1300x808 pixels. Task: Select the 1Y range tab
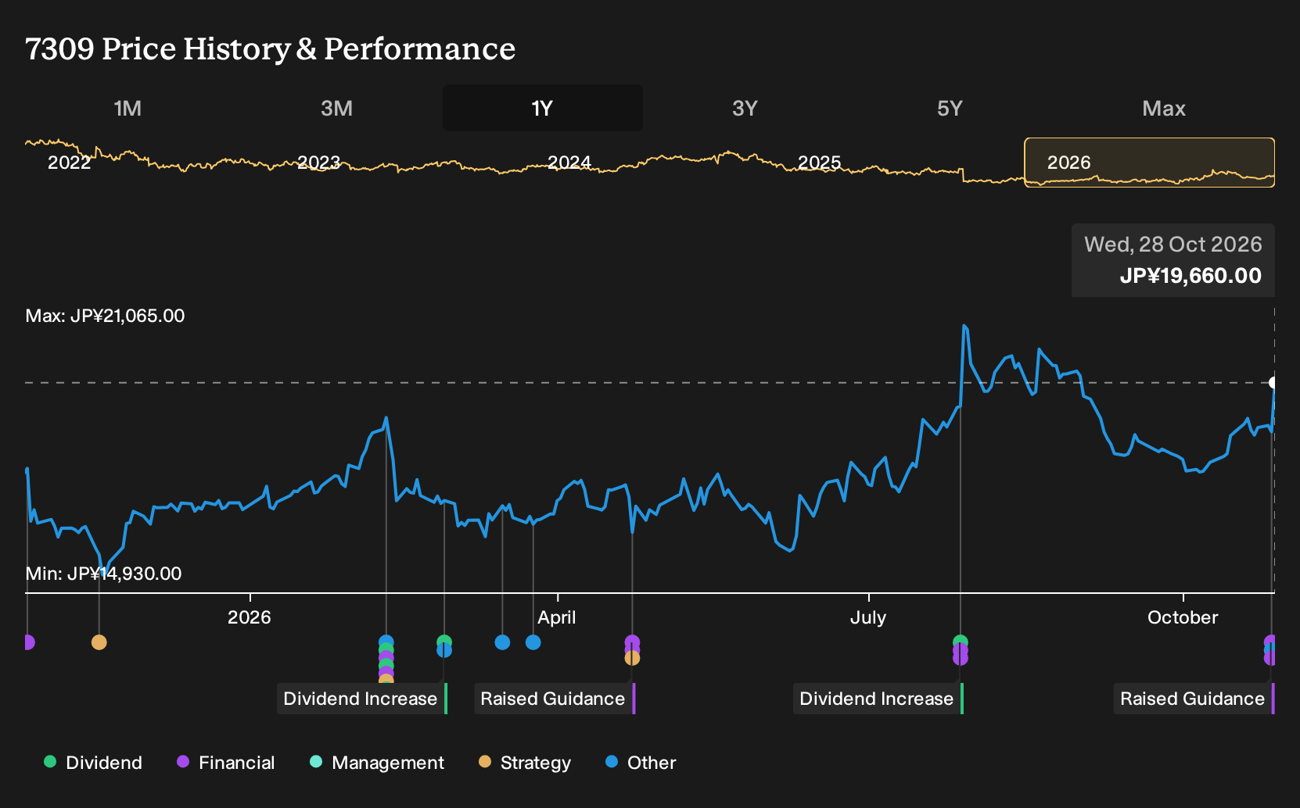[x=543, y=108]
